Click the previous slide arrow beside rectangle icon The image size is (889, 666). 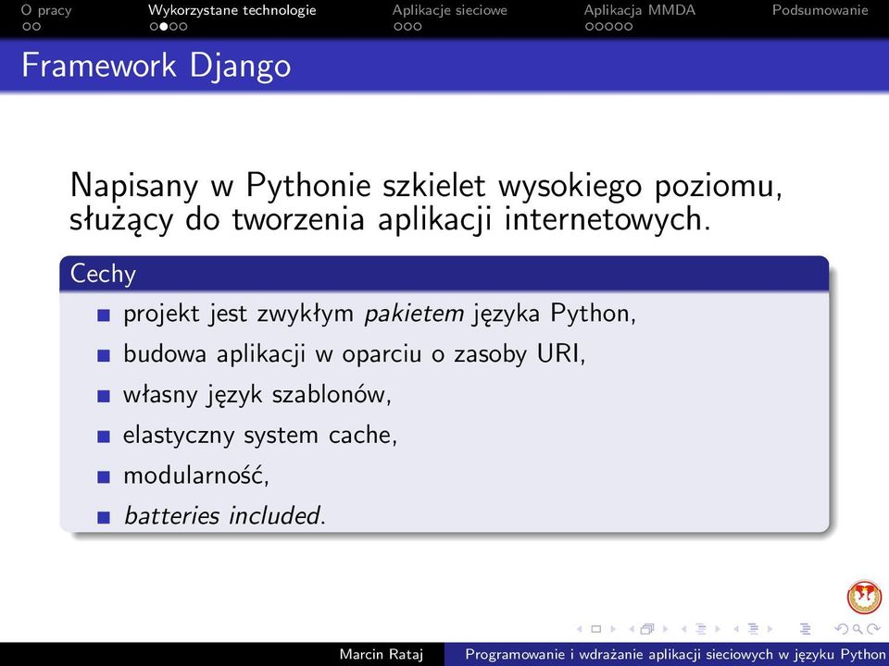(x=580, y=629)
